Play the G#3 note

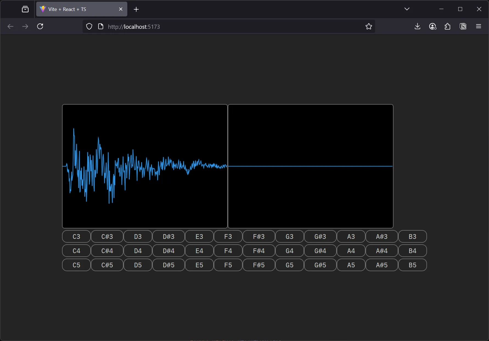(x=320, y=236)
